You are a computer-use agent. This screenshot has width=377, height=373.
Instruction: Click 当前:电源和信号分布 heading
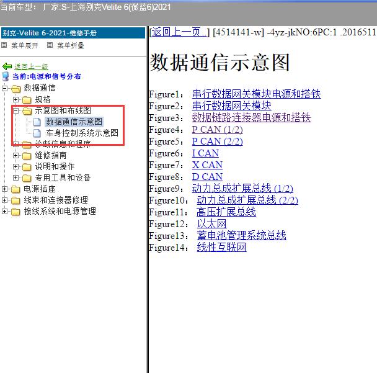(x=47, y=76)
